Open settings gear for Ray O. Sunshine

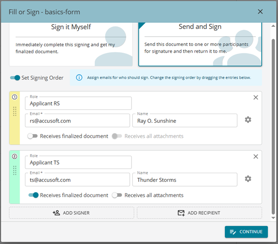248,120
